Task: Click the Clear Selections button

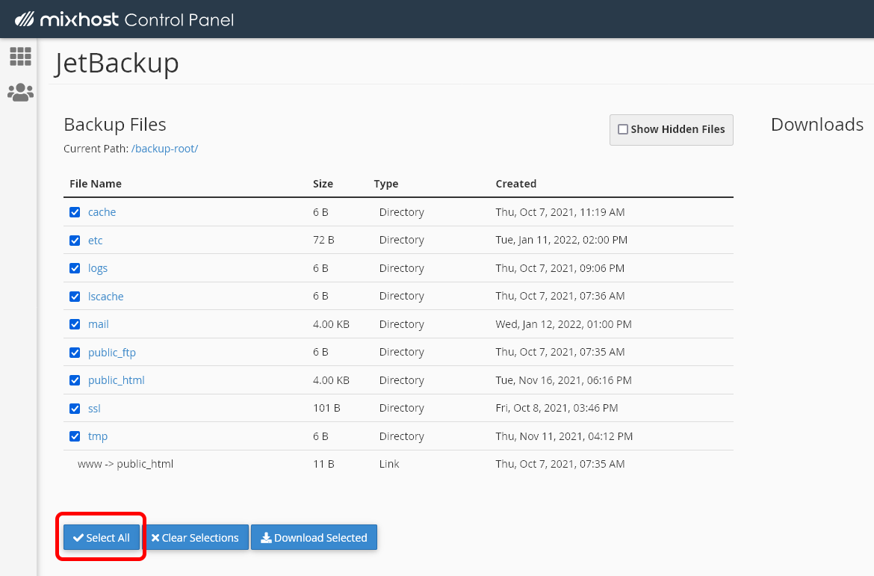Action: pos(195,538)
